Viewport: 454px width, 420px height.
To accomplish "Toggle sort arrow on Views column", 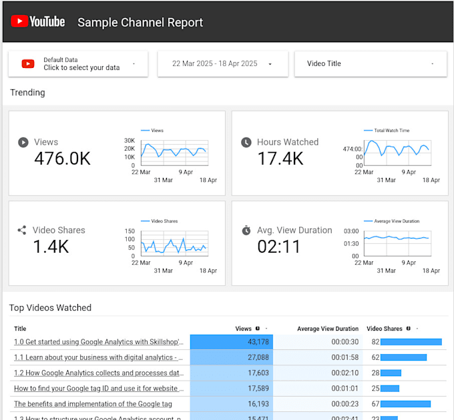I will click(266, 329).
